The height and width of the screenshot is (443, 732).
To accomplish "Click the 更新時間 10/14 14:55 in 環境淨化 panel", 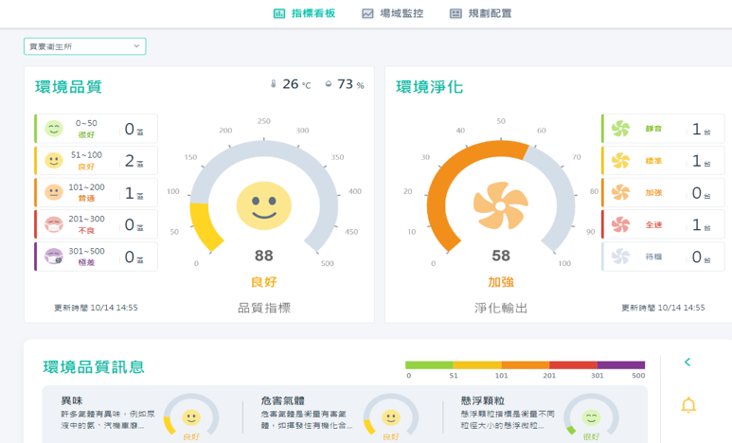I will [x=663, y=308].
